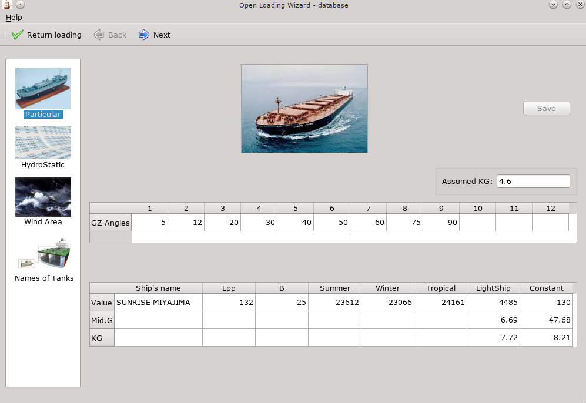Click the LightShip Mid.G cell 6.69
Image resolution: width=586 pixels, height=403 pixels.
tap(493, 320)
